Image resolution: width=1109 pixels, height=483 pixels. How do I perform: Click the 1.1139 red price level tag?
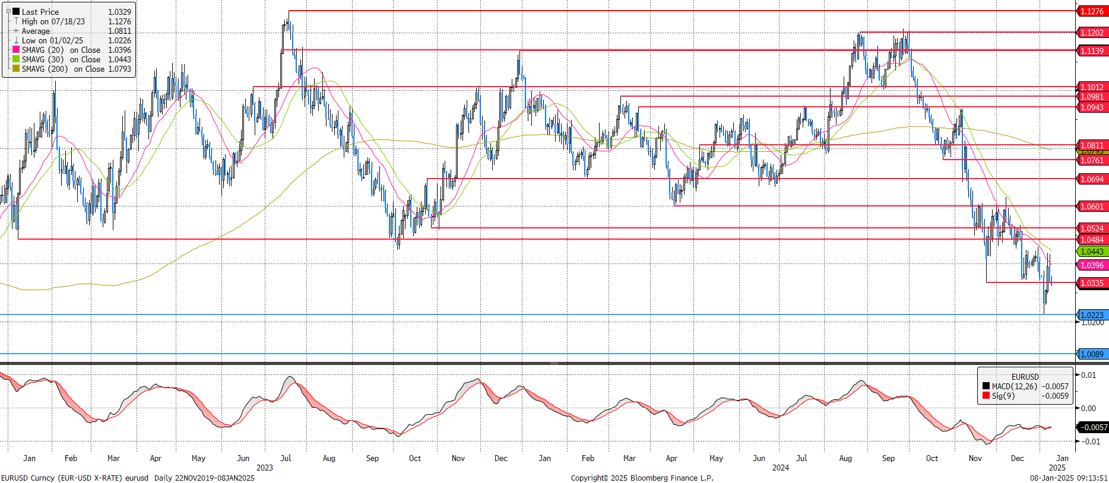(x=1092, y=51)
